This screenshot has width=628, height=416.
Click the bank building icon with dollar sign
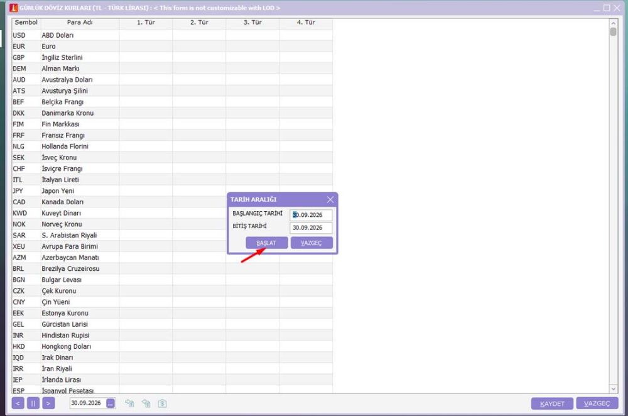162,403
